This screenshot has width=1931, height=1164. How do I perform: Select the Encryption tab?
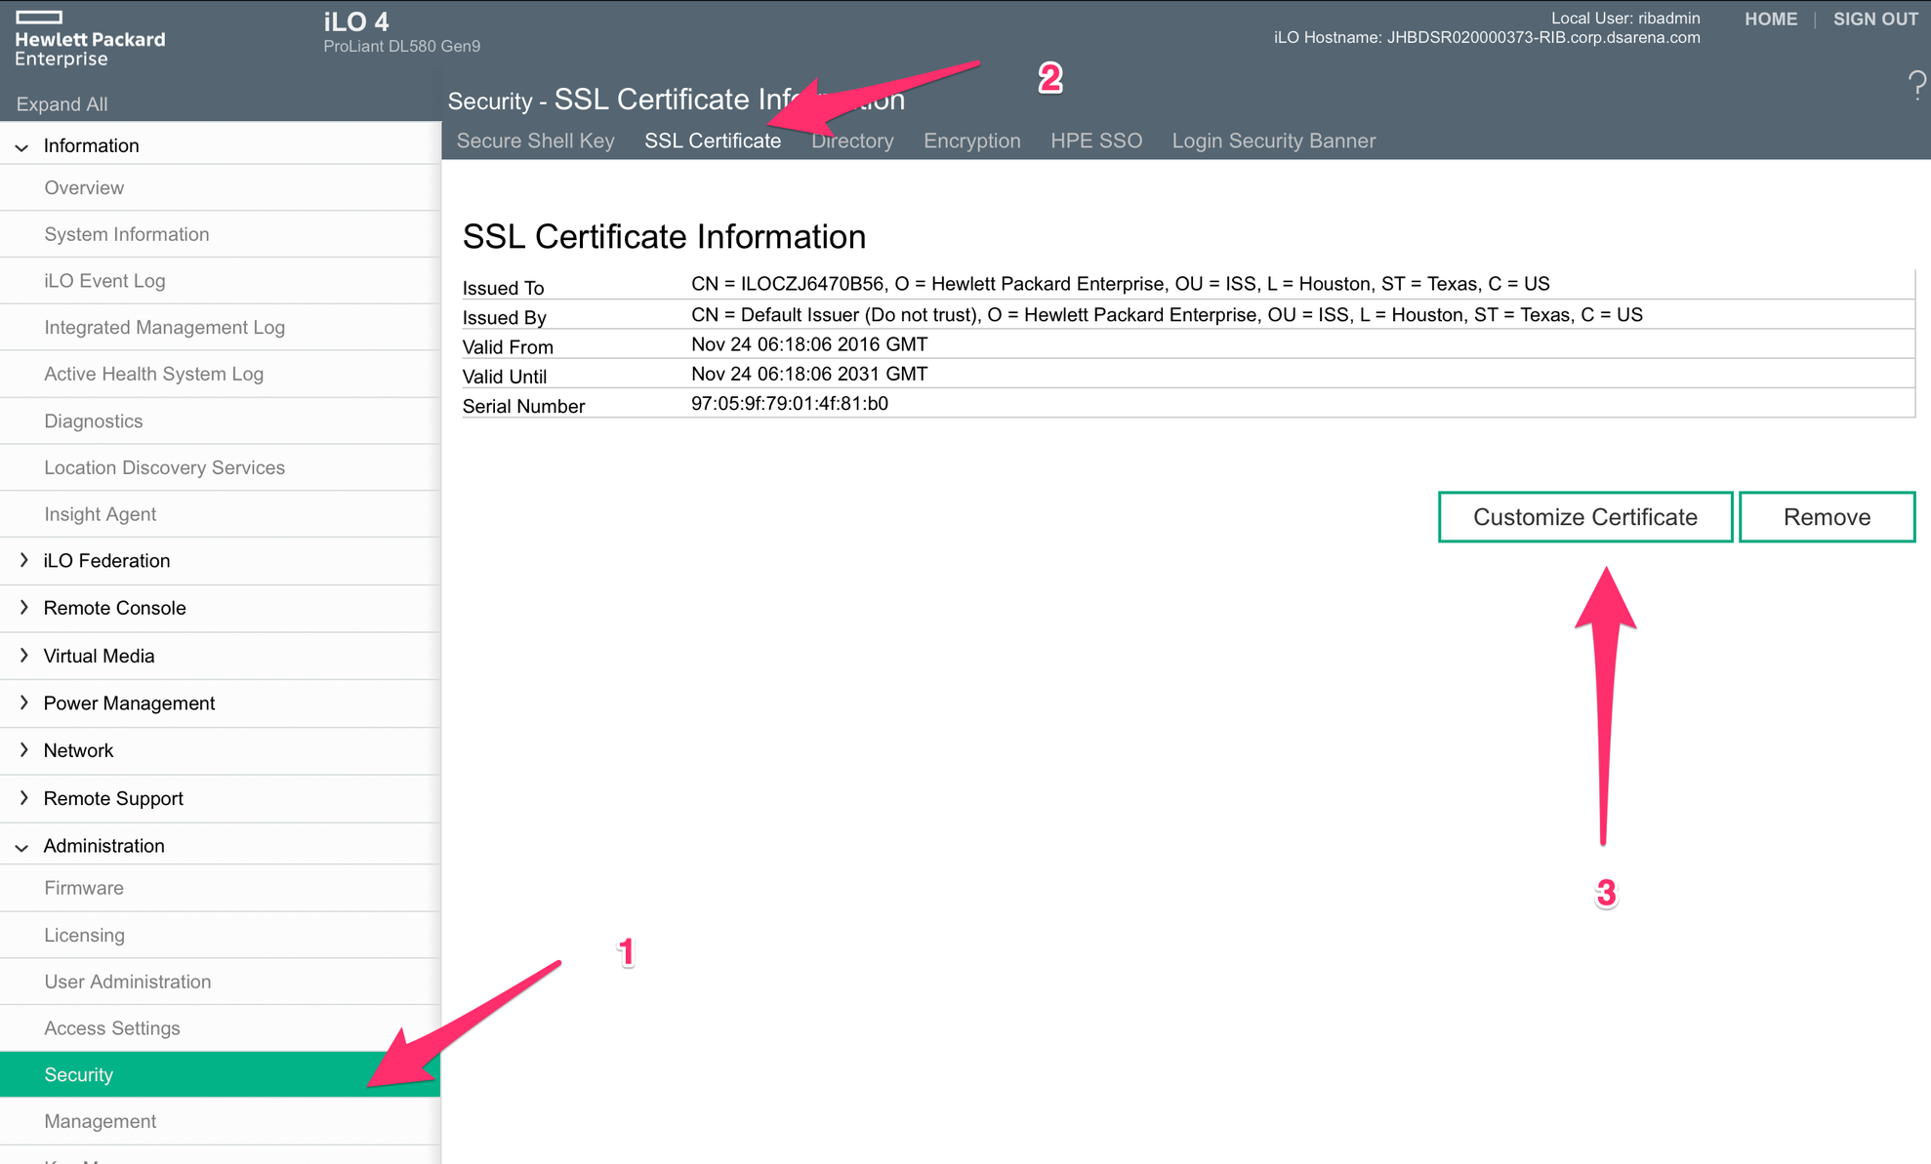(x=971, y=140)
